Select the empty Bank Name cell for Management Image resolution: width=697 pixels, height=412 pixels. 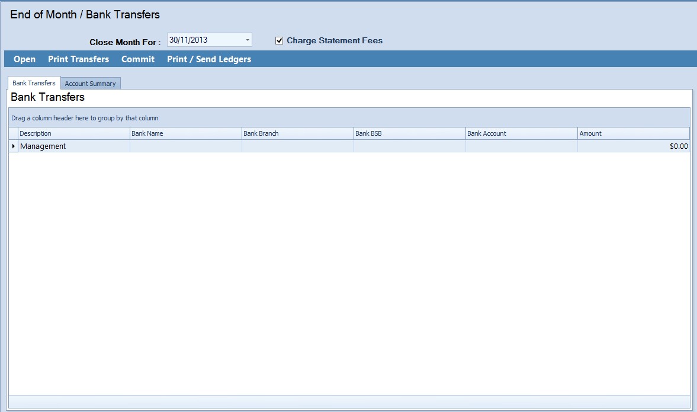pos(185,146)
